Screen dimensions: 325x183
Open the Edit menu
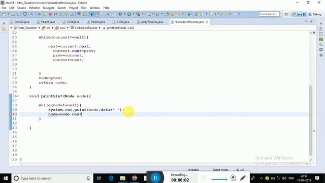point(12,8)
